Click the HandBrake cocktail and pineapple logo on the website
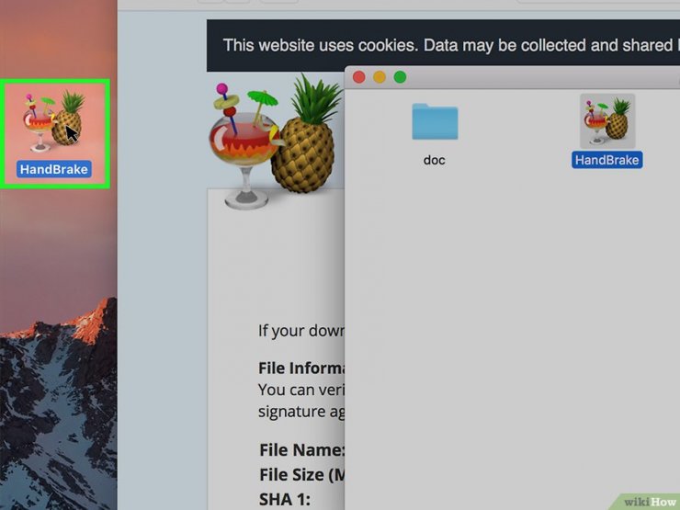Screen dimensions: 680x510 tap(277, 141)
